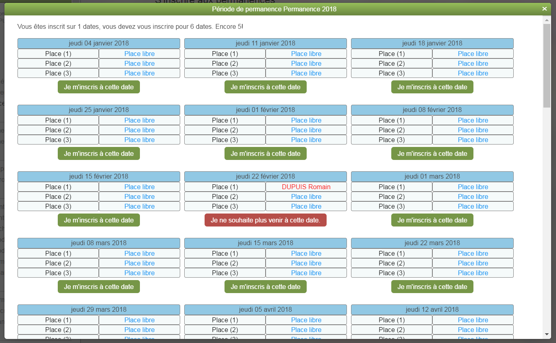Sign up for jeudi 01 mars 2018
Screen dimensions: 556x343
coord(432,220)
